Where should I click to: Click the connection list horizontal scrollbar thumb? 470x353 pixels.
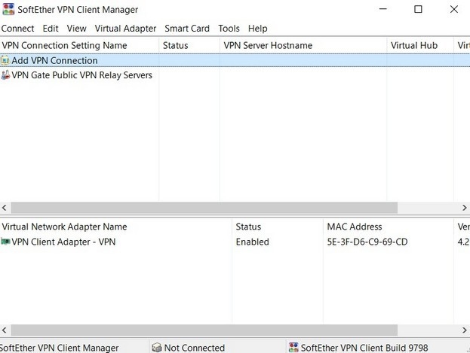coord(204,208)
